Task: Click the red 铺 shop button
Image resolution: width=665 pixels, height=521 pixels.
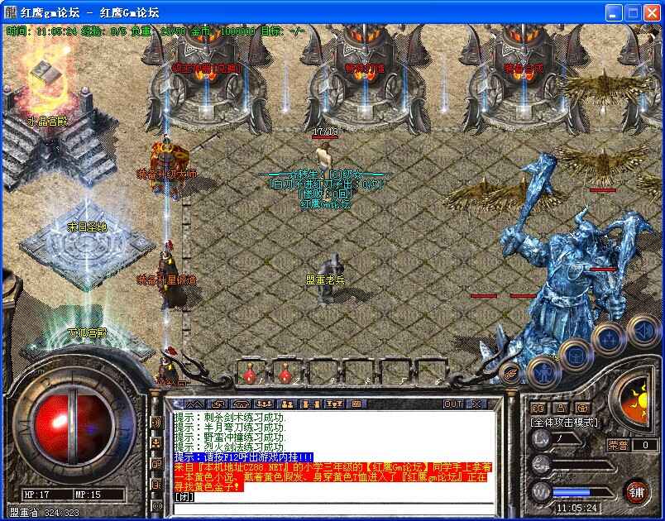Action: pyautogui.click(x=636, y=491)
